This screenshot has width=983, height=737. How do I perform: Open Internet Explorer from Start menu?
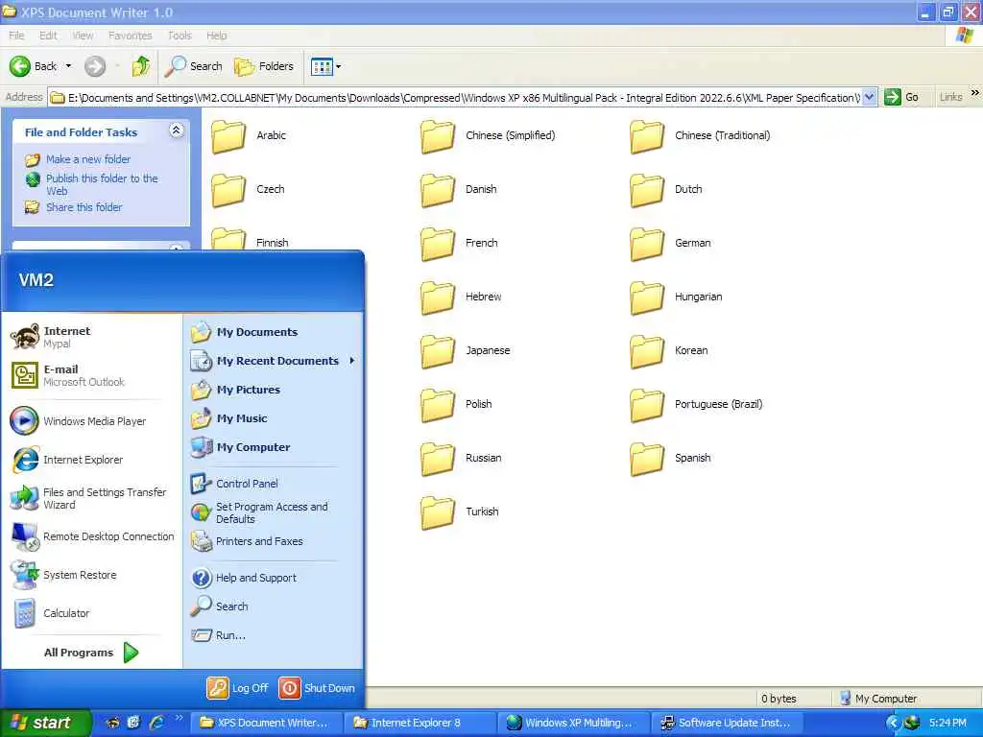click(x=92, y=460)
